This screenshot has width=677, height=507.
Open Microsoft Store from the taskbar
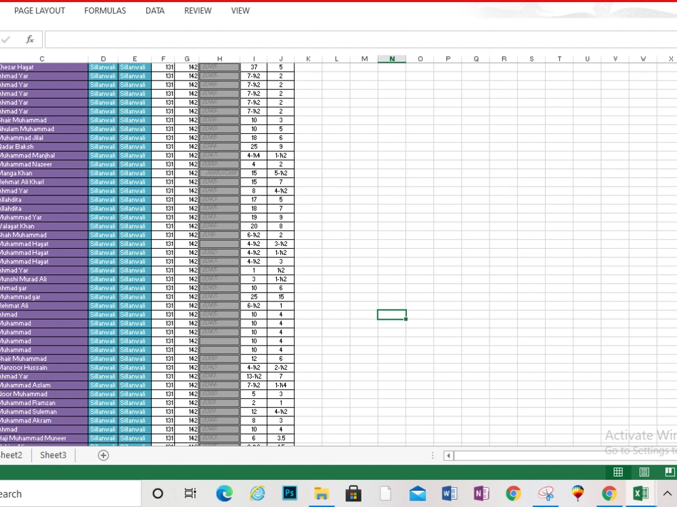point(353,493)
